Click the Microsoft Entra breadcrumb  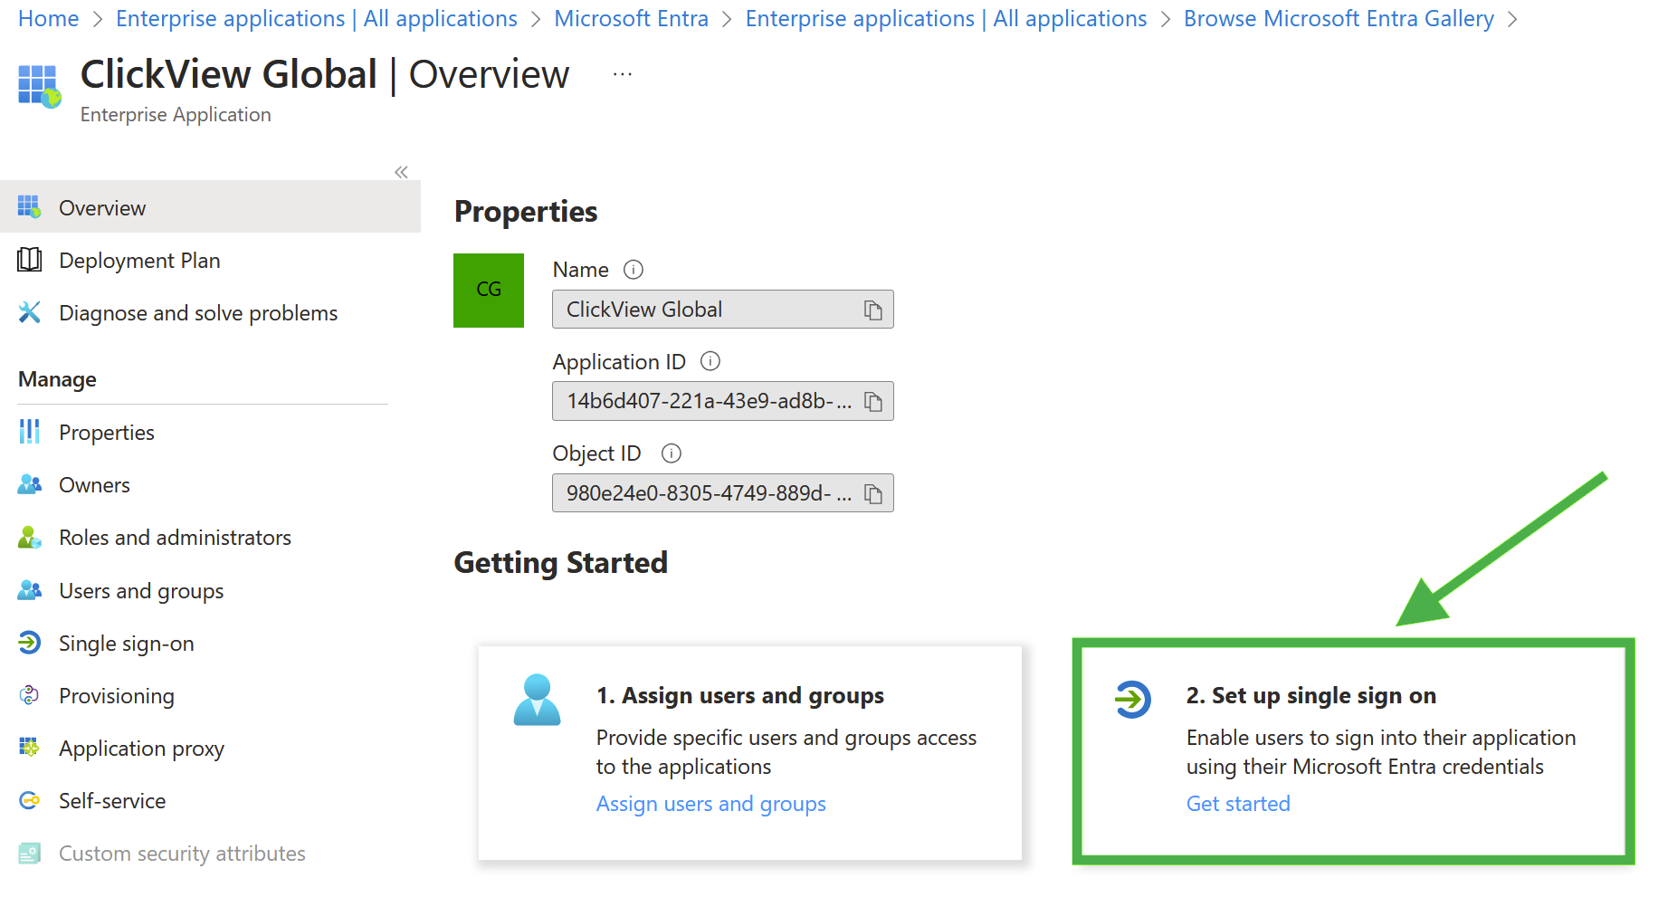pos(631,18)
